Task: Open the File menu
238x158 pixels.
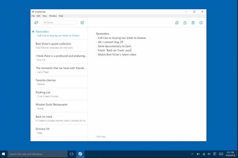Action: click(x=33, y=16)
